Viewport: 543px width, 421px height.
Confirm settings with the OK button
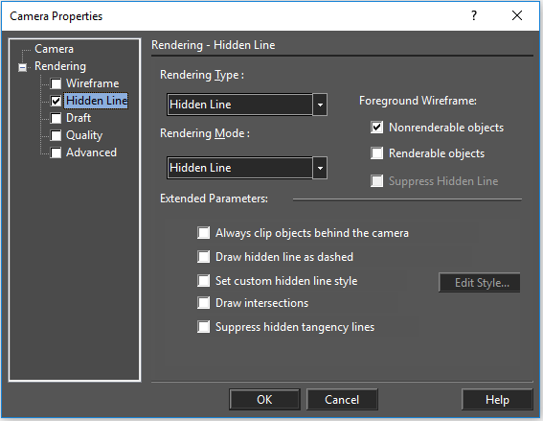click(264, 400)
